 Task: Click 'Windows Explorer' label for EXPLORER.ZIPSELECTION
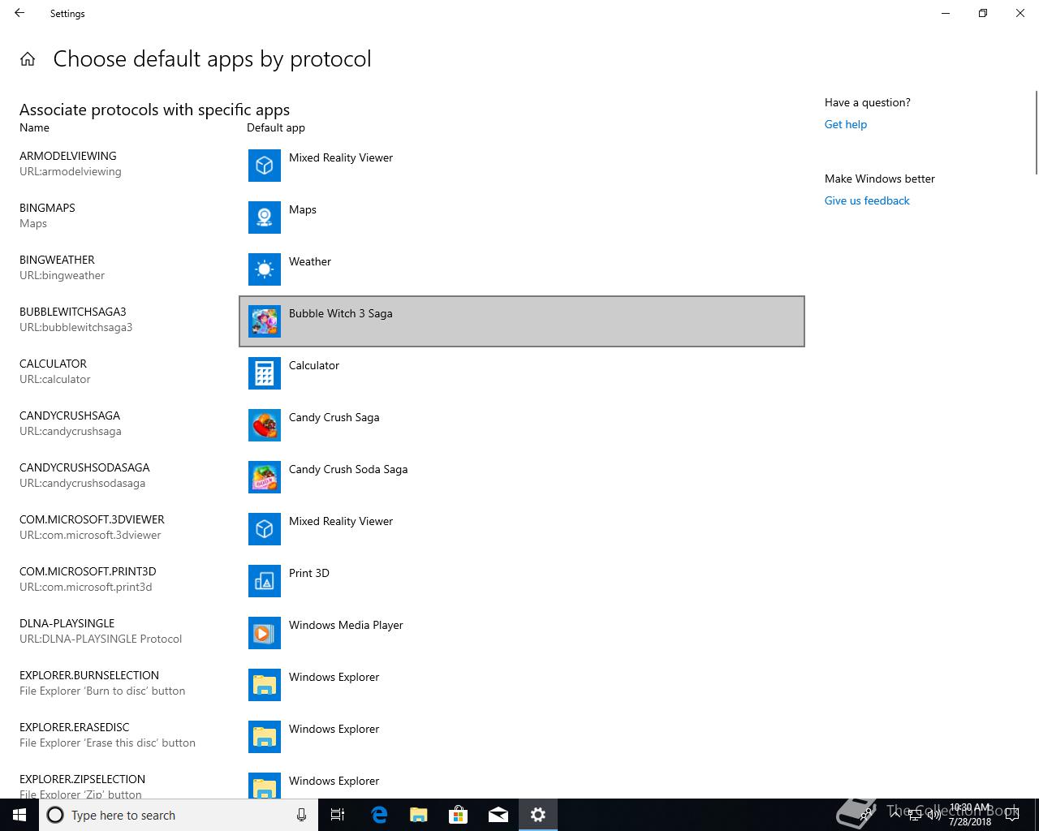pos(334,781)
